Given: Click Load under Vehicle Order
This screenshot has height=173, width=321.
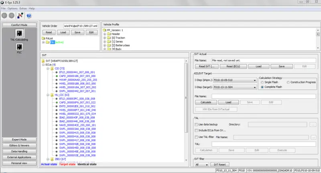Looking at the screenshot, I should [x=63, y=33].
